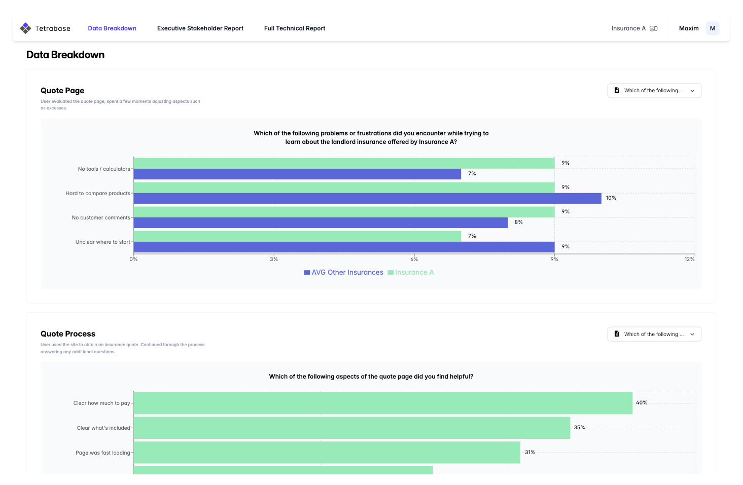
Task: Click the Clear how much to pay bar
Action: [383, 403]
